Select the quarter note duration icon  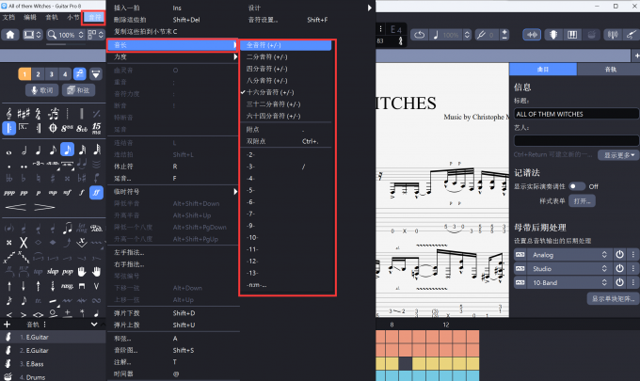(39, 151)
